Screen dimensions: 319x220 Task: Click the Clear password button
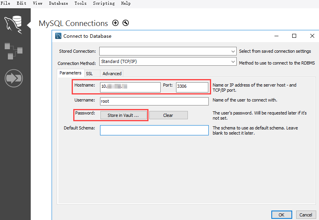168,115
